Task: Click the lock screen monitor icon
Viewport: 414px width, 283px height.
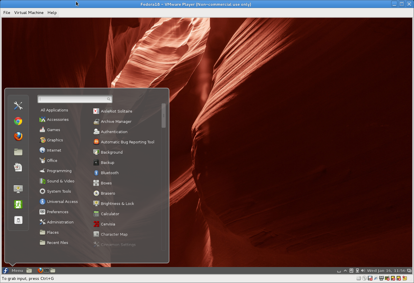Action: [x=18, y=189]
